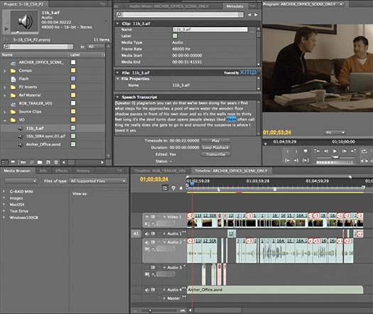
Task: Click Set Encore chapter marker icon in timeline
Action: click(x=173, y=188)
